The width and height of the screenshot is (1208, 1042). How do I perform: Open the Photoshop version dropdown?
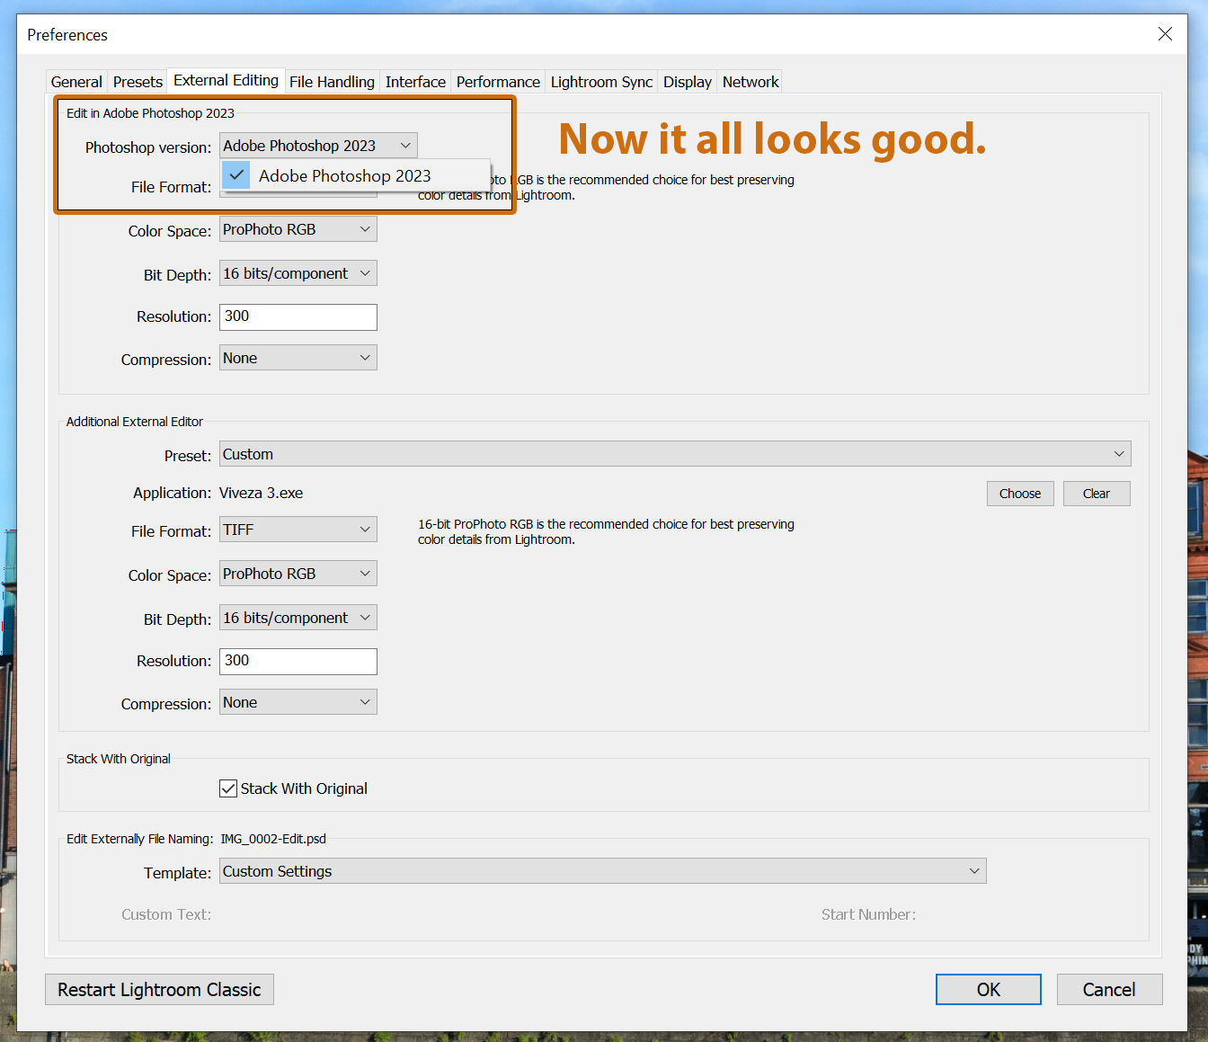tap(318, 146)
